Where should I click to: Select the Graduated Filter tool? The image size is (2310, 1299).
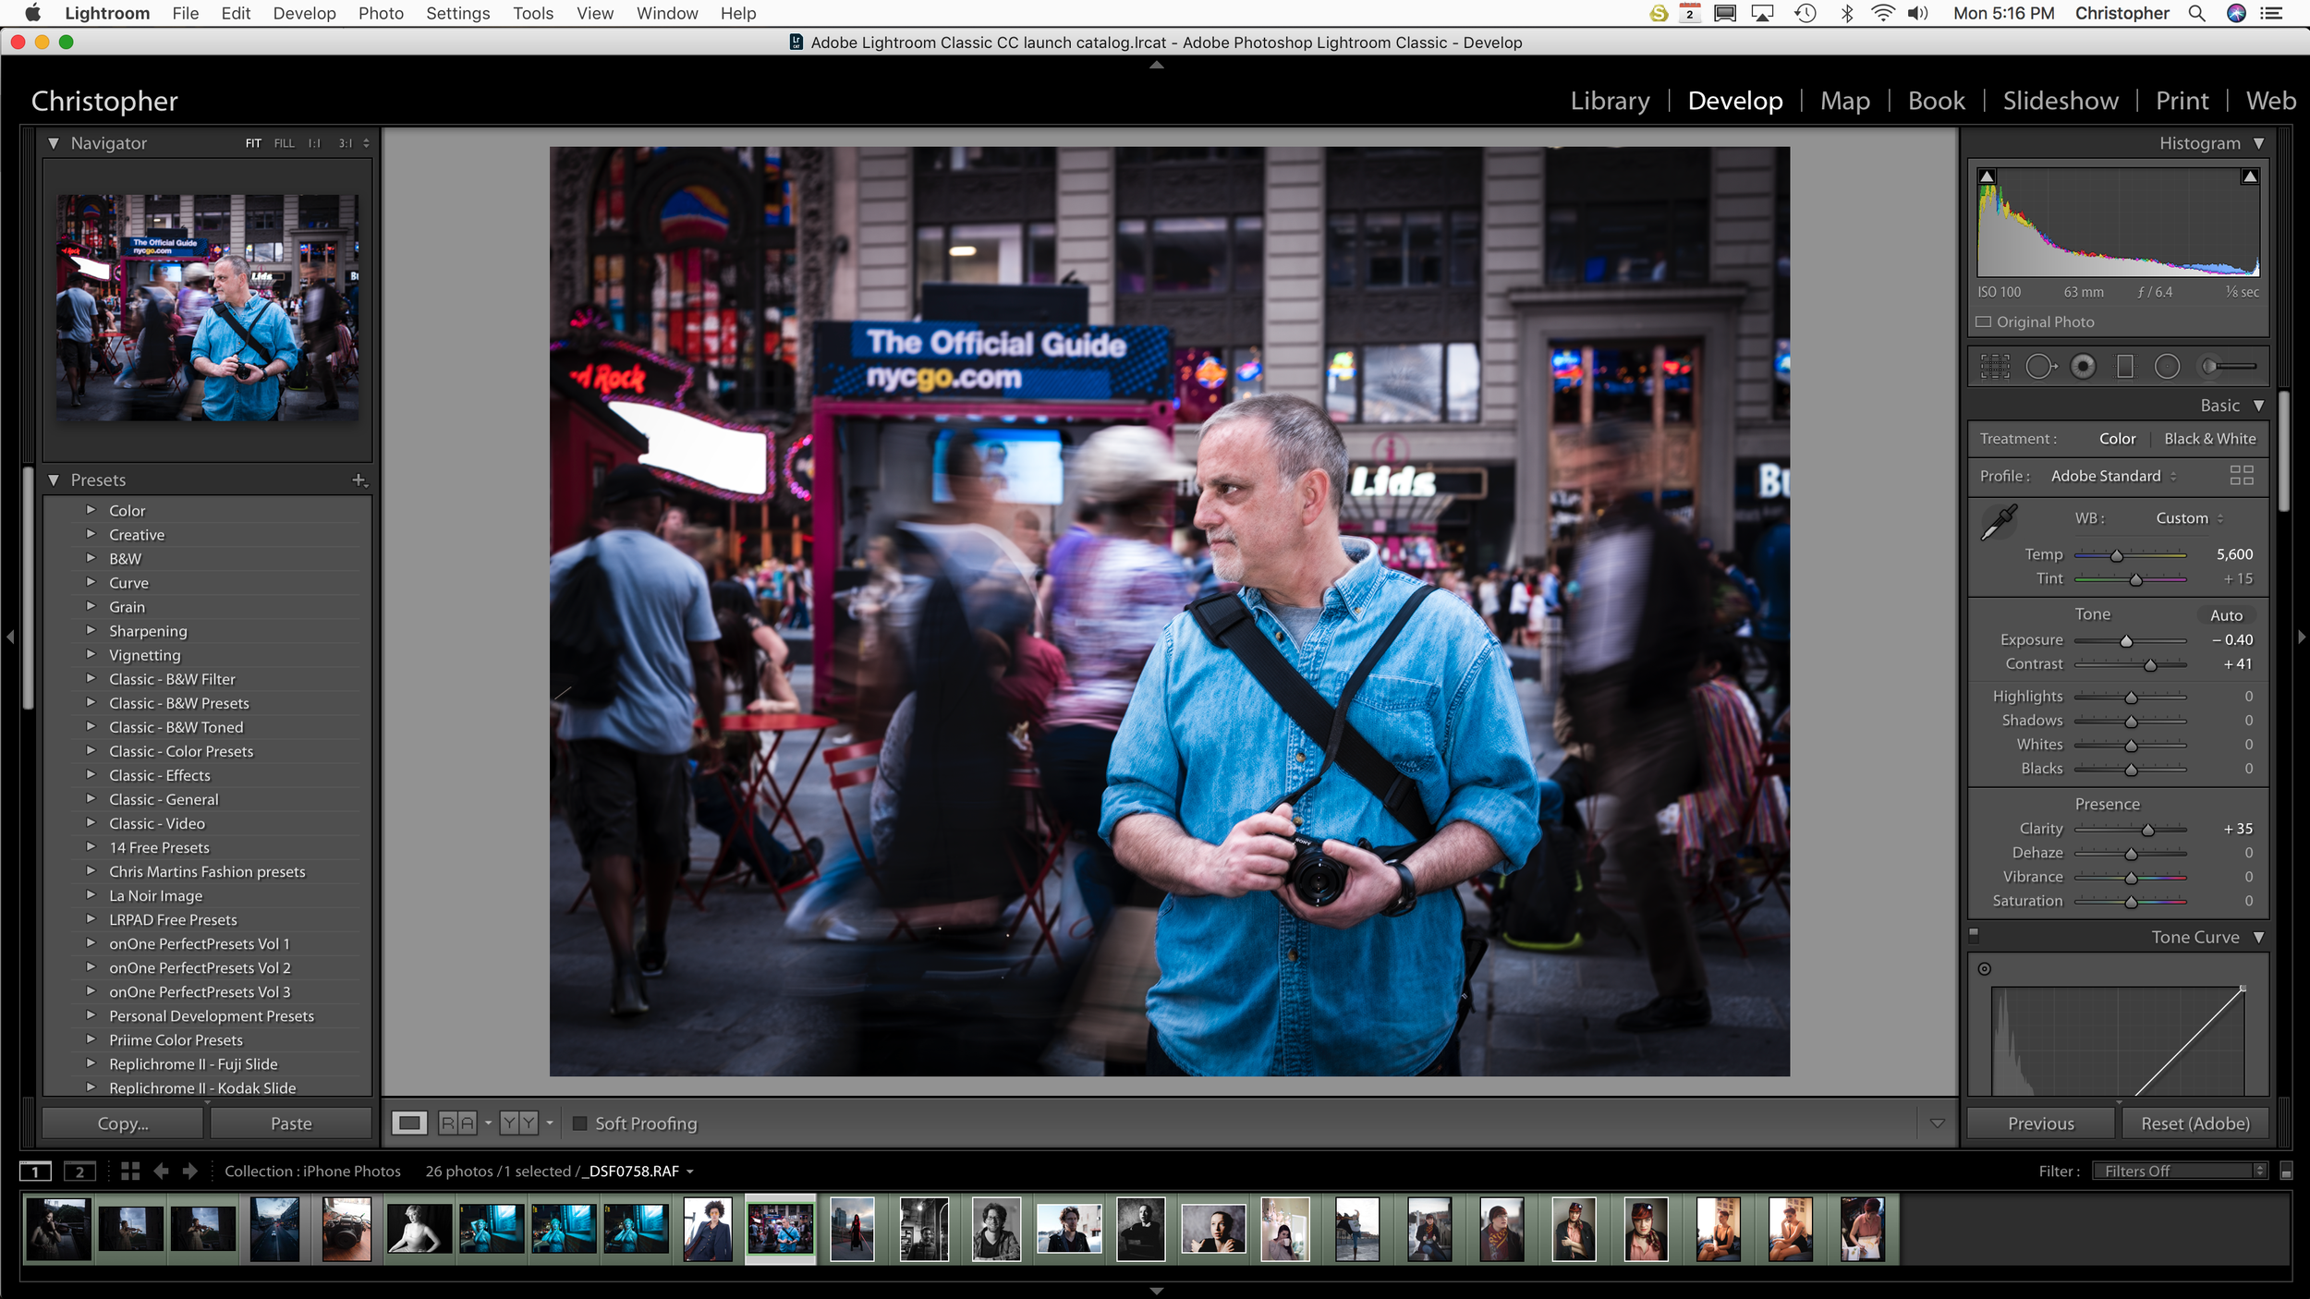(2125, 367)
